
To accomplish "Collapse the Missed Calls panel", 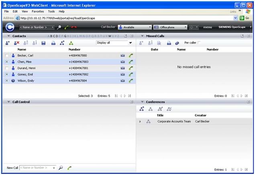I will 142,36.
